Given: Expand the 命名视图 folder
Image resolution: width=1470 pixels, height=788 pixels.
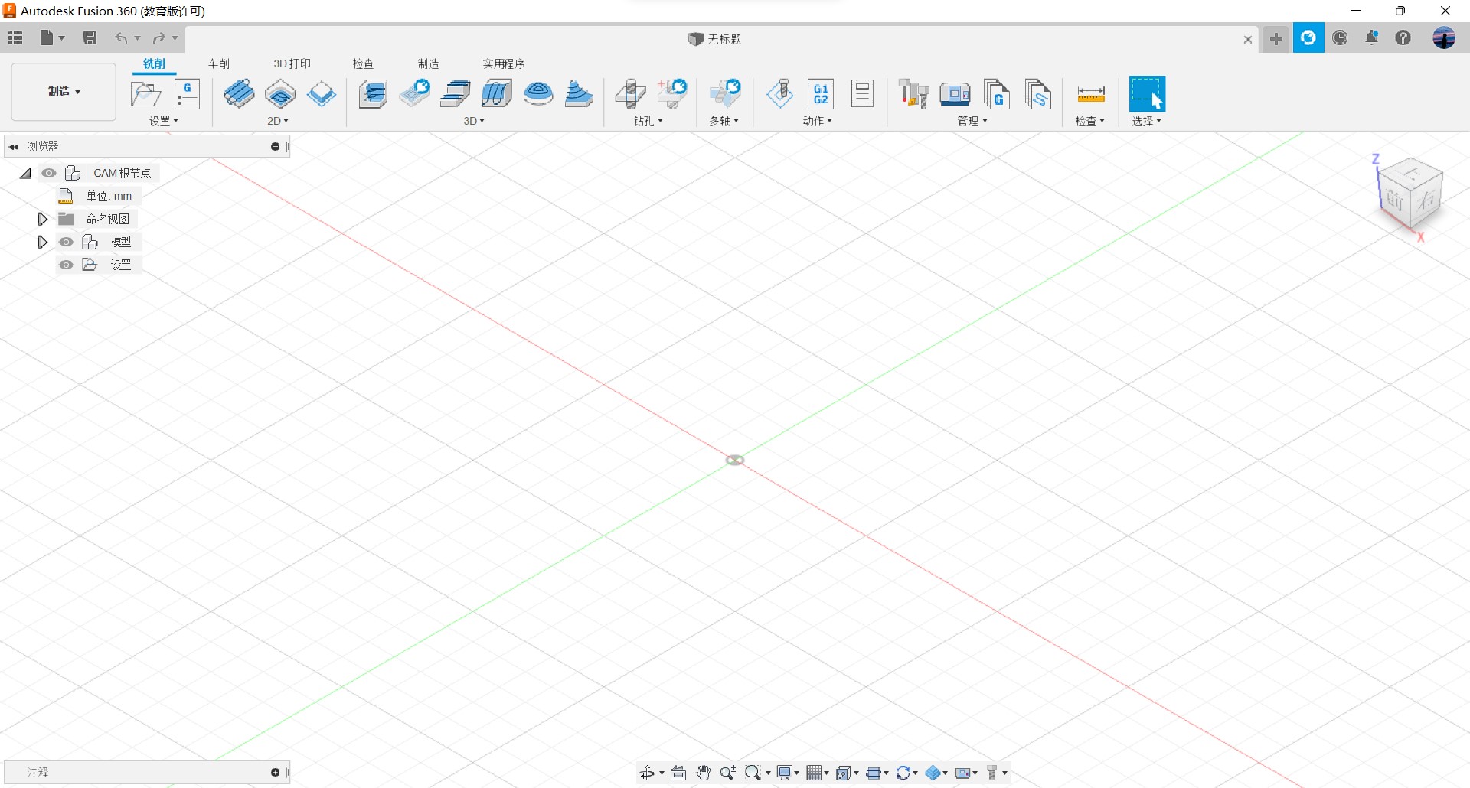Looking at the screenshot, I should coord(42,219).
